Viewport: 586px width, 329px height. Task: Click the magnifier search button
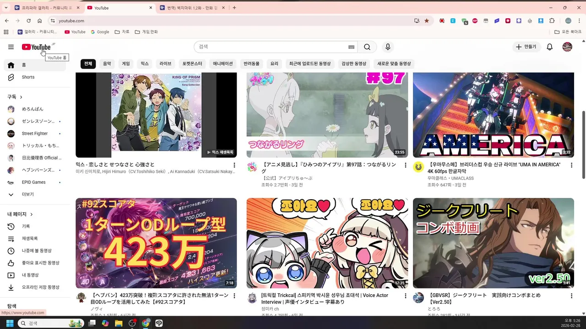367,47
